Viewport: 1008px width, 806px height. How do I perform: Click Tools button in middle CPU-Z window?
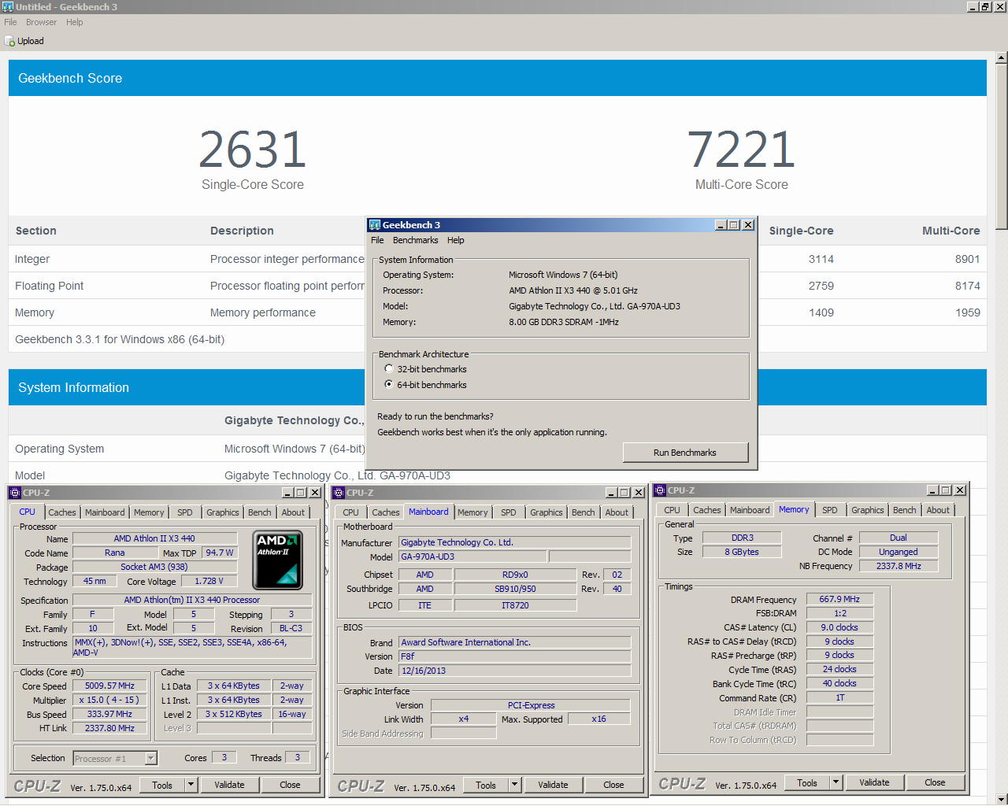pyautogui.click(x=486, y=785)
